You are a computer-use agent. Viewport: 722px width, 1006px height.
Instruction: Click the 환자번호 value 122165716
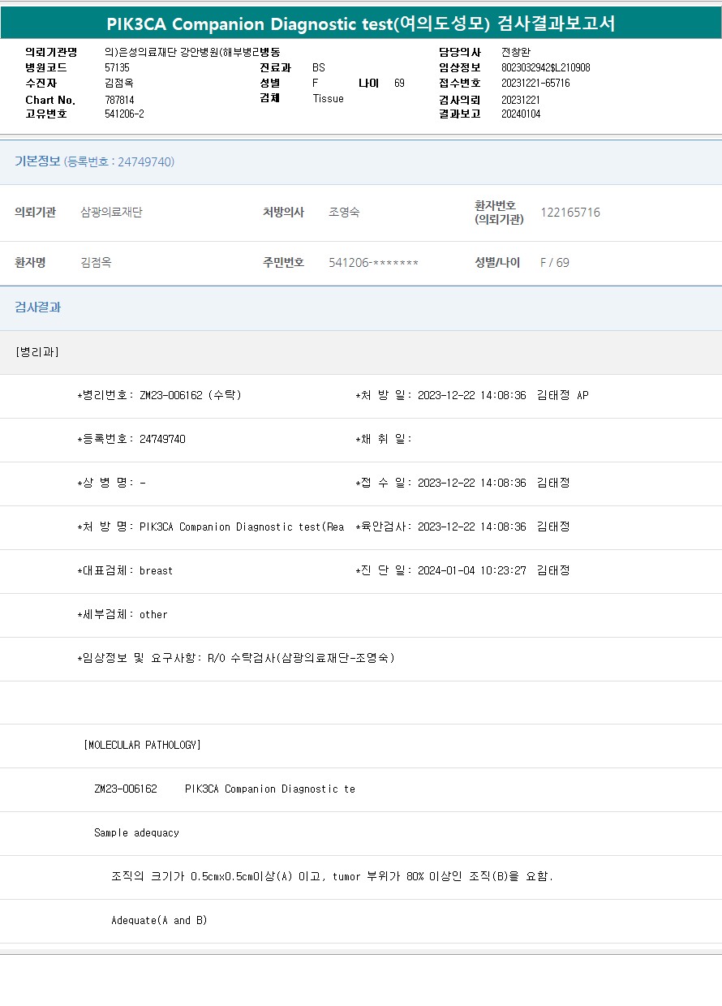[x=569, y=213]
